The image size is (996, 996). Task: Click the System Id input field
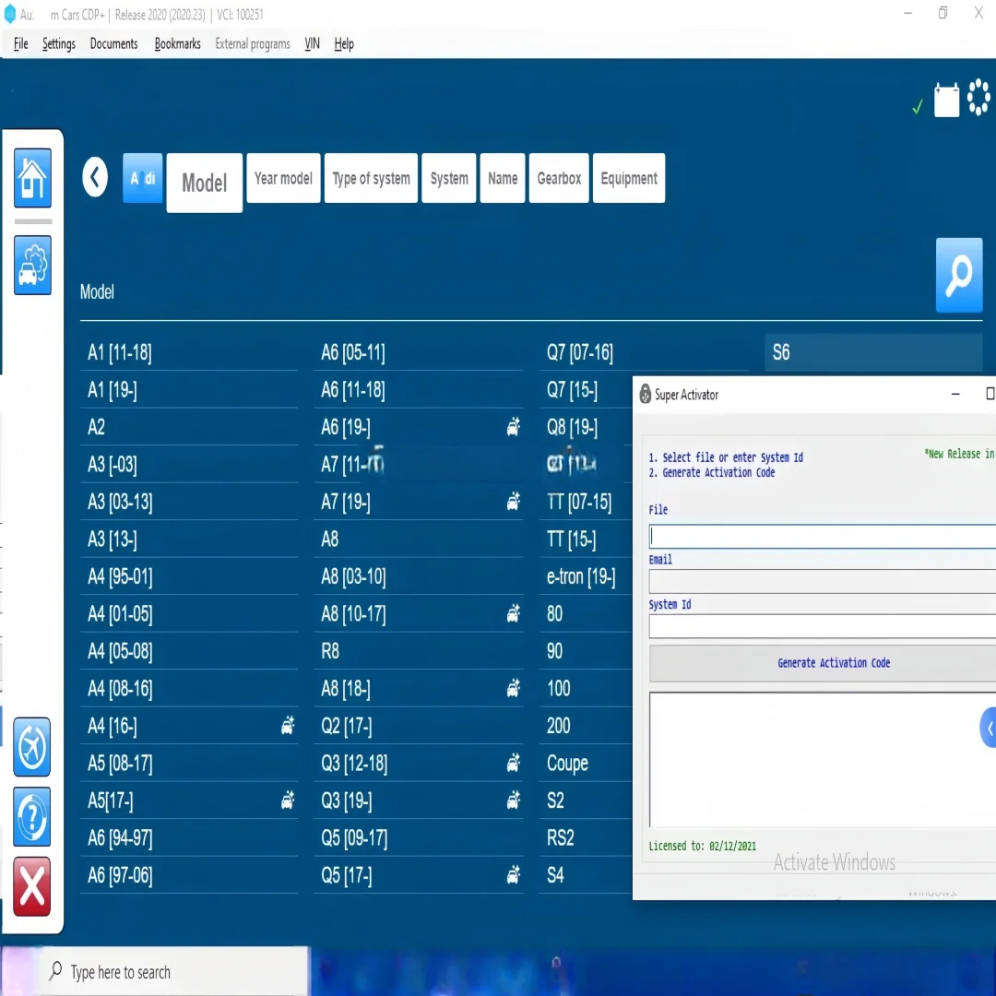coord(821,626)
